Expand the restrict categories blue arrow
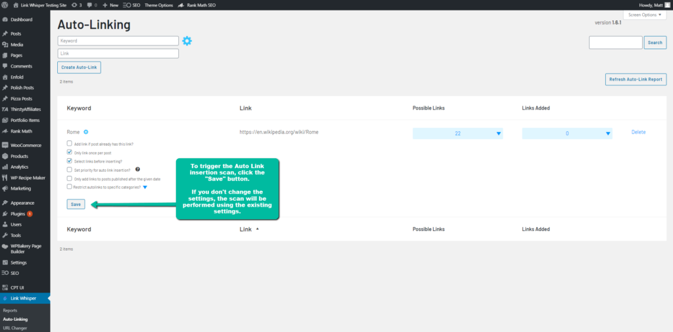The width and height of the screenshot is (673, 332). 145,187
